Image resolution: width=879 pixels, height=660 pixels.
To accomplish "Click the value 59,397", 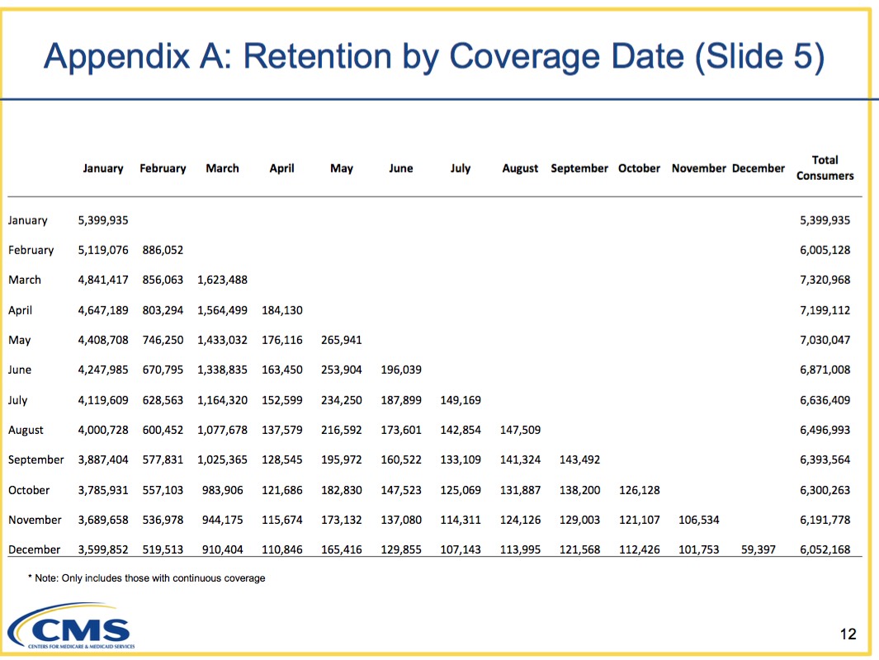I will pyautogui.click(x=758, y=549).
